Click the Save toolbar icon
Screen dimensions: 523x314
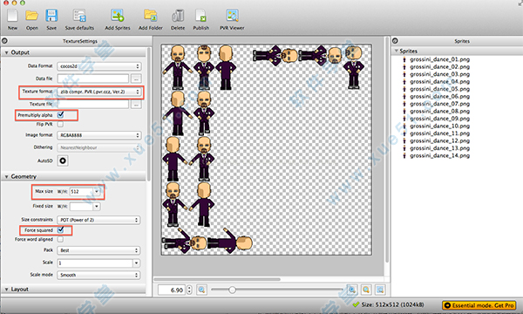51,16
